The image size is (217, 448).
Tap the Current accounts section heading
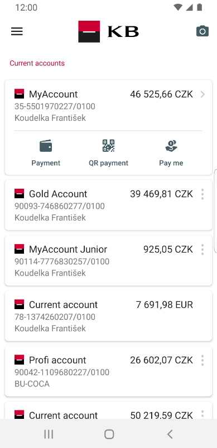coord(37,63)
